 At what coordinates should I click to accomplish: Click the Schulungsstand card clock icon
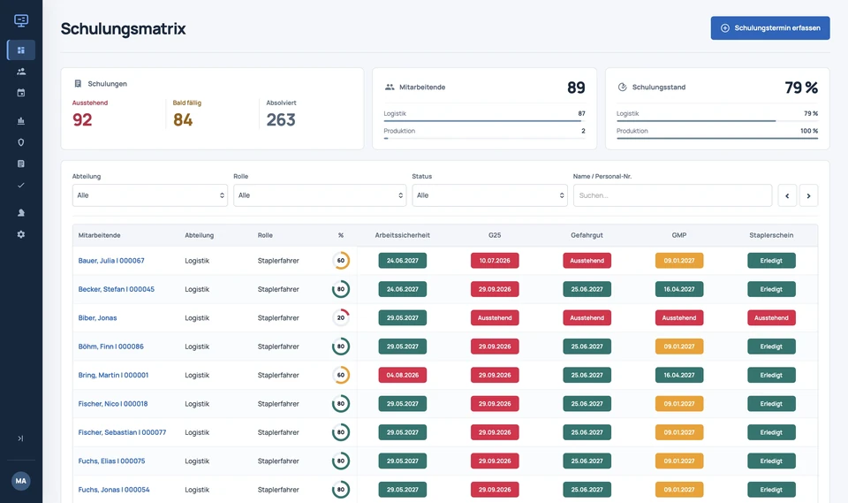622,88
